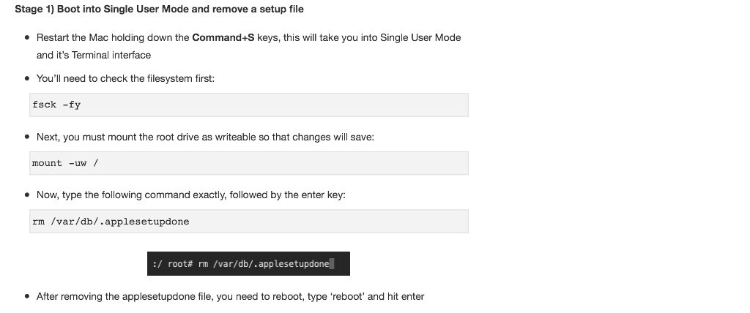Open the terminal screenshot image
This screenshot has width=750, height=313.
click(x=248, y=263)
